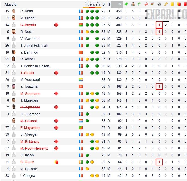Open C. Vidal player page
The width and height of the screenshot is (187, 181).
click(x=26, y=11)
